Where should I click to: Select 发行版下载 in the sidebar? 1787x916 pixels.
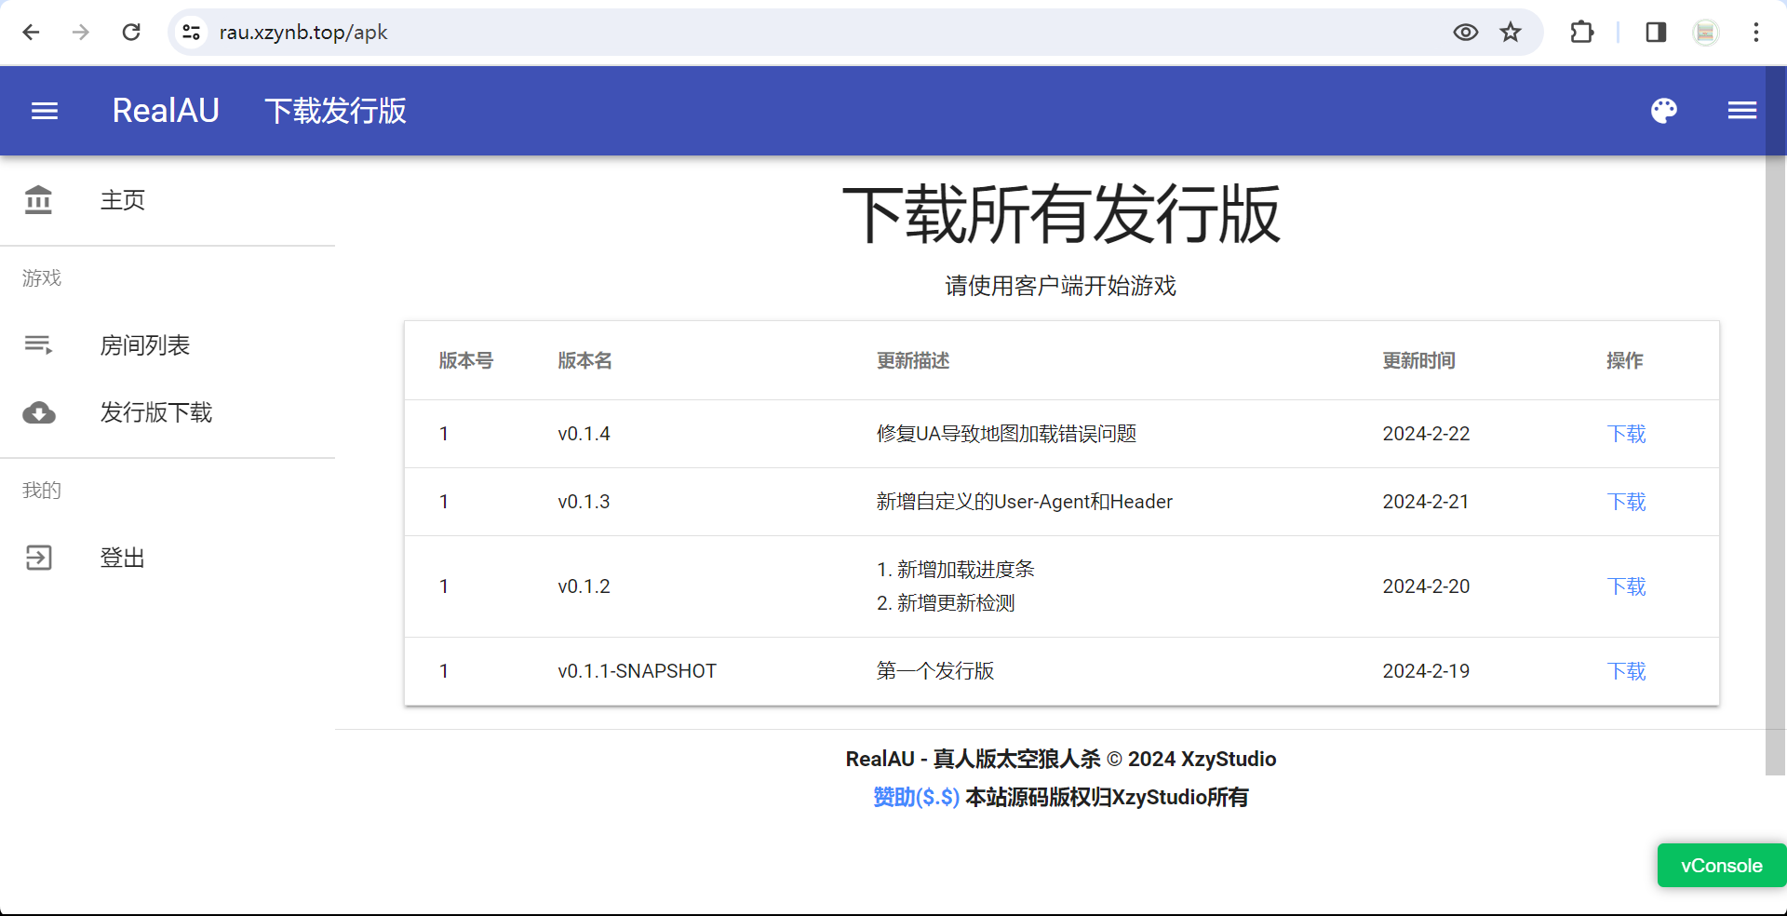[x=168, y=412]
